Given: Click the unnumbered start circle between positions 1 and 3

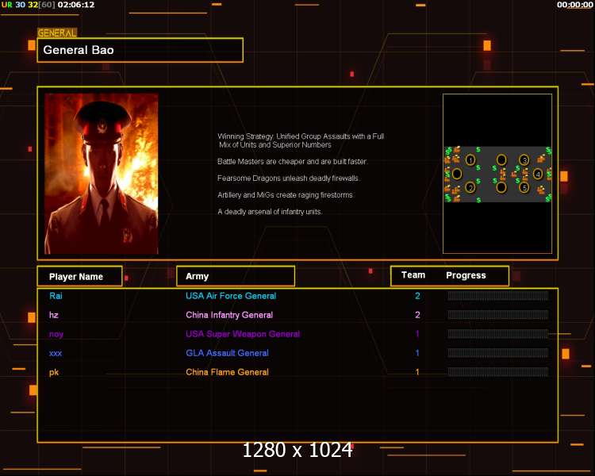Looking at the screenshot, I should [501, 159].
